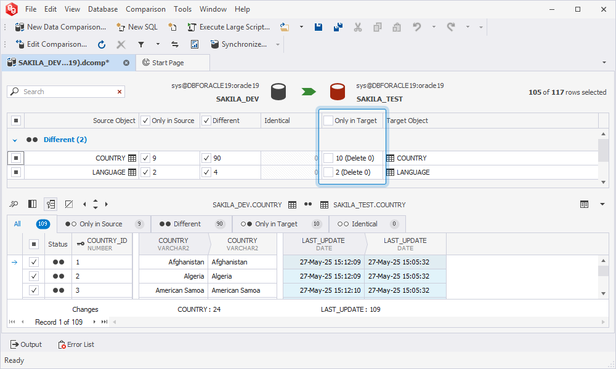Click the Synchronize button

239,44
